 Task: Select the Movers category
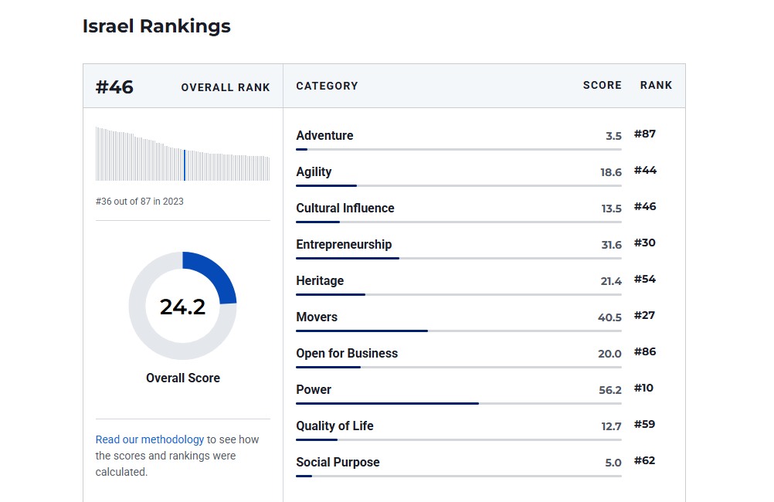(x=317, y=317)
